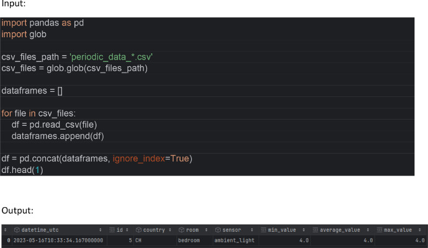Viewport: 428px width, 248px height.
Task: Click the max_value column numeric icon
Action: point(380,230)
